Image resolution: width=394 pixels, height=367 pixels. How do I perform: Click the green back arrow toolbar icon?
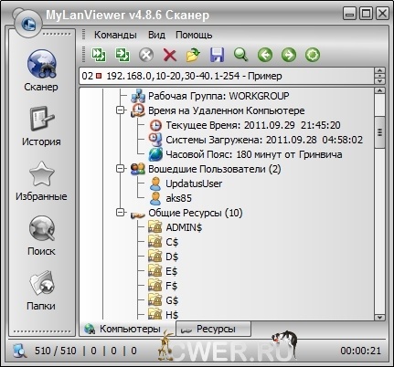click(x=265, y=55)
